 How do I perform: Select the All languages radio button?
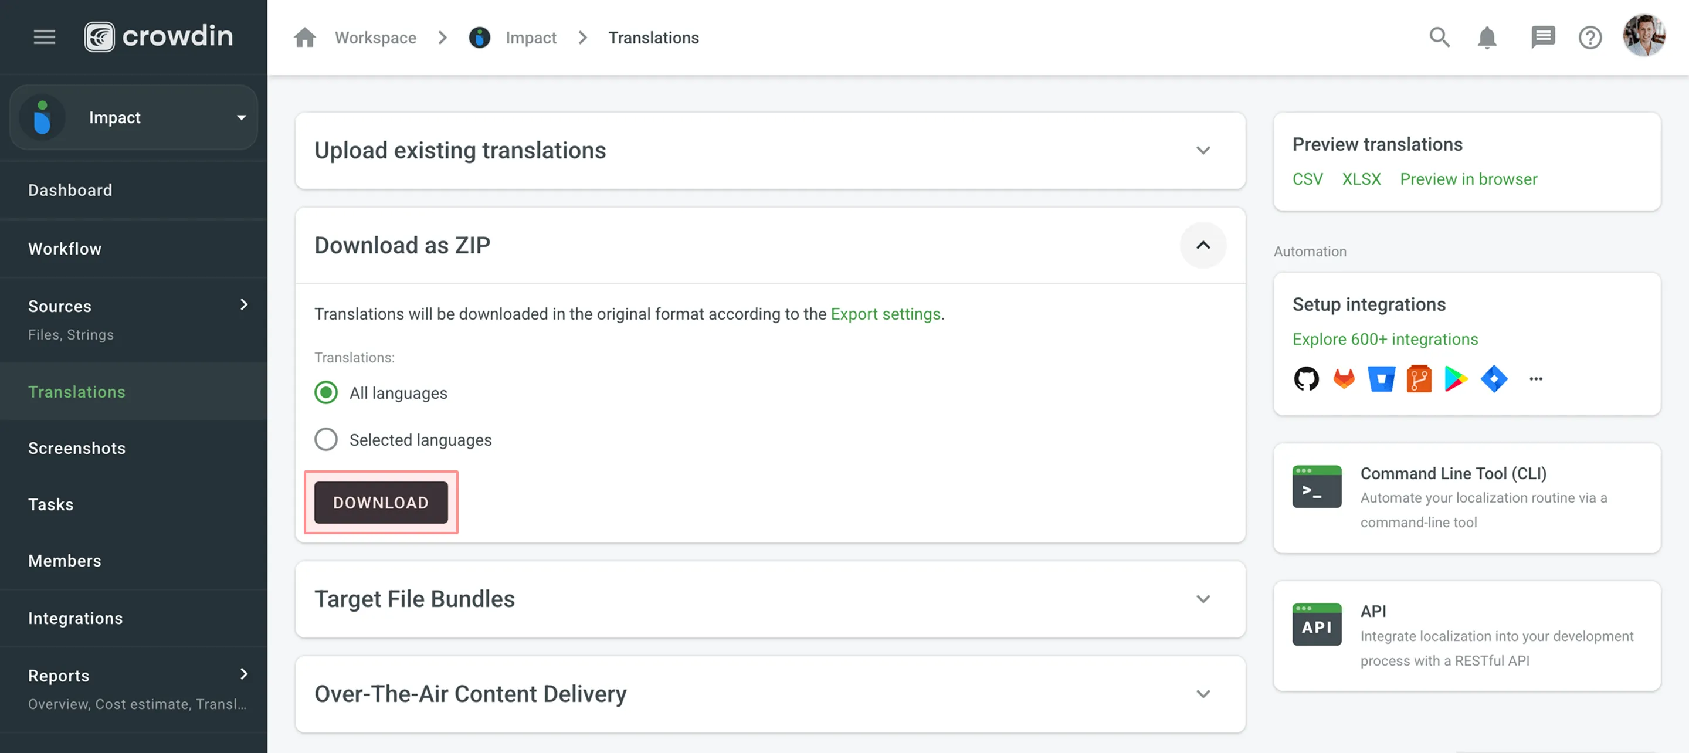click(326, 392)
